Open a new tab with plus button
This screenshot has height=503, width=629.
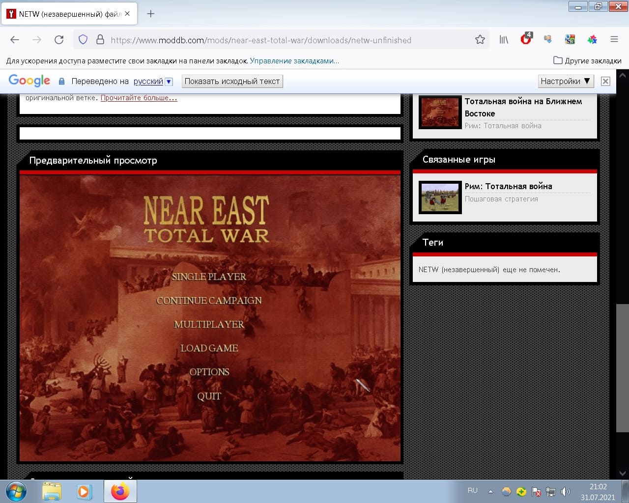tap(151, 14)
